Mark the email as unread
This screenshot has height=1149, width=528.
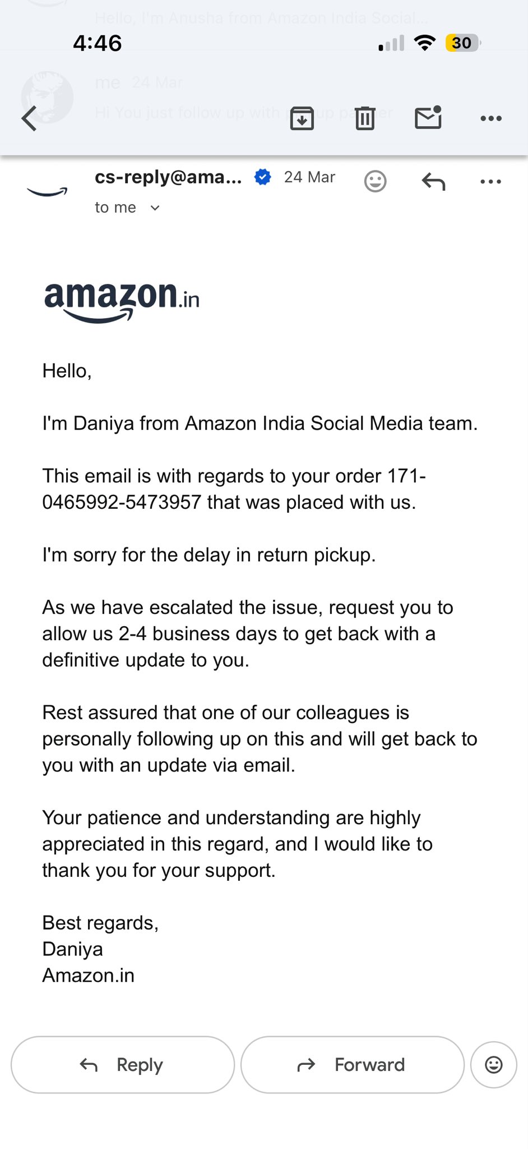click(428, 118)
